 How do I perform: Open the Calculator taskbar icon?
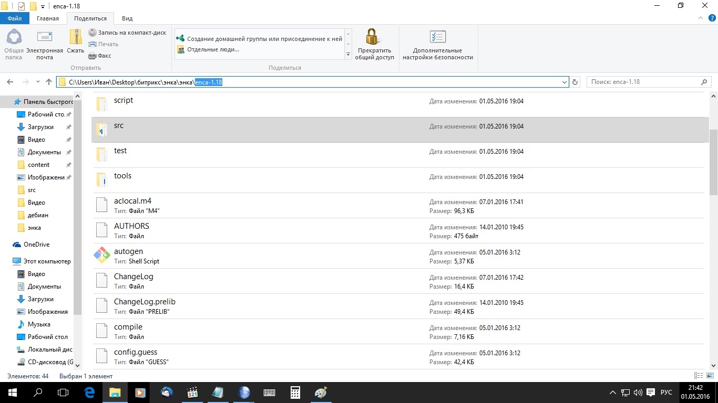click(295, 393)
